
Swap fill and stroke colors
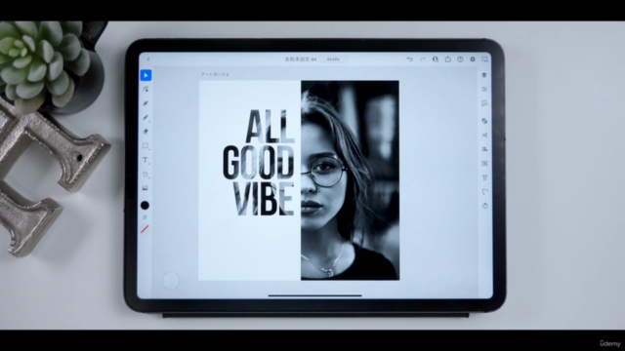(x=146, y=217)
